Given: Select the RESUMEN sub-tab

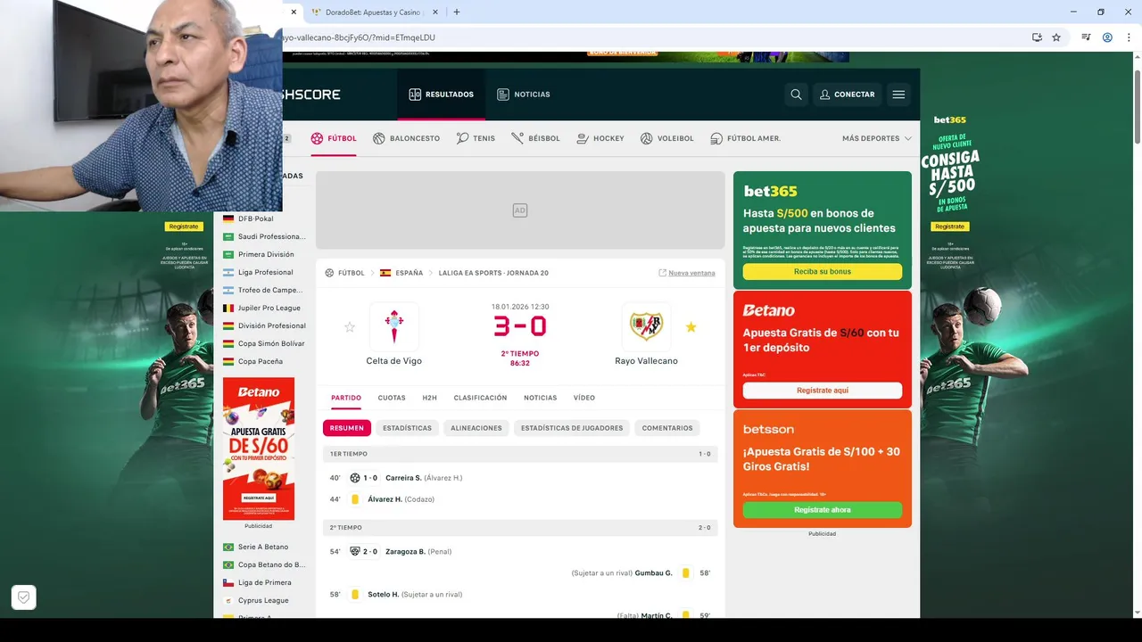Looking at the screenshot, I should 347,428.
